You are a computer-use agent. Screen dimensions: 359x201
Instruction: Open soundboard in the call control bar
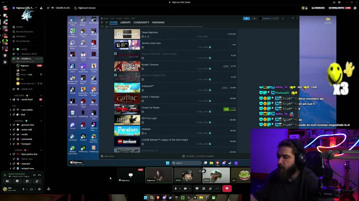point(210,188)
